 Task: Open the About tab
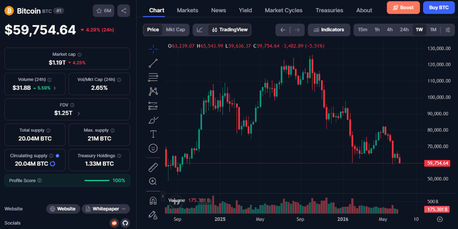pos(364,10)
